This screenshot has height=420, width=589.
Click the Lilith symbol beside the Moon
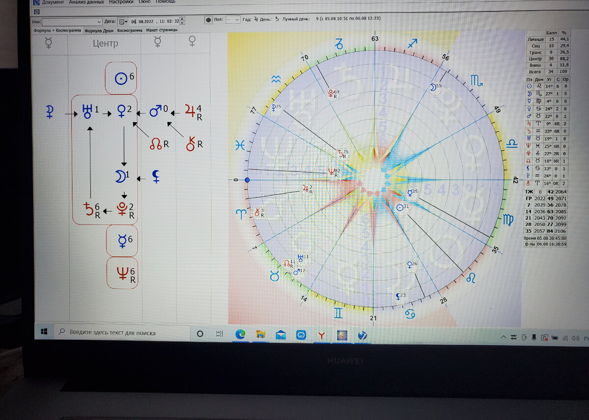(156, 177)
